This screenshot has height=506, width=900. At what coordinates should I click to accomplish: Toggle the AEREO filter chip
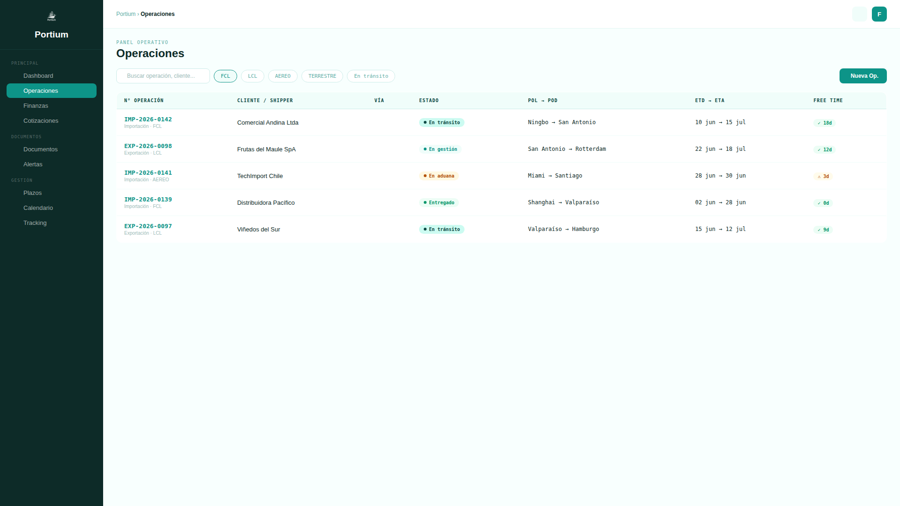(283, 76)
